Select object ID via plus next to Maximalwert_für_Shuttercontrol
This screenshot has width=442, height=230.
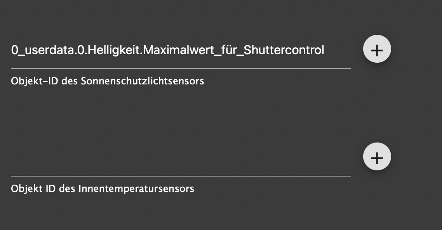coord(377,49)
